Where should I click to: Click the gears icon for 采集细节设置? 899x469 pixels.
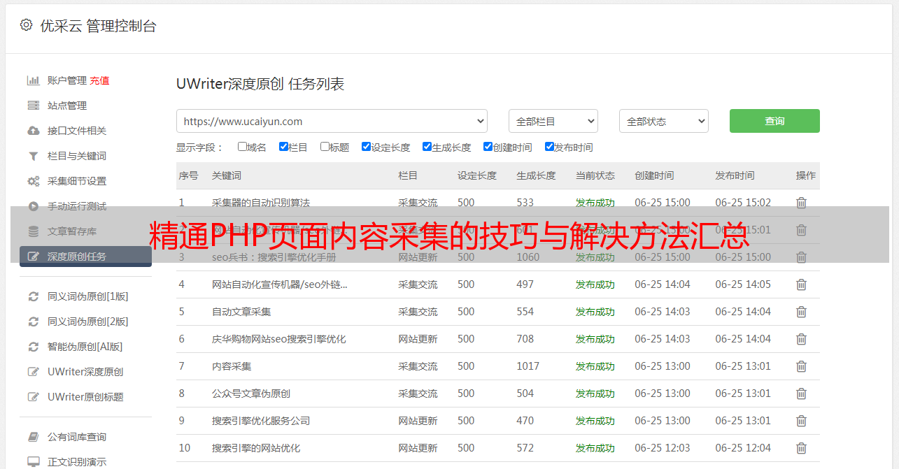pyautogui.click(x=33, y=181)
